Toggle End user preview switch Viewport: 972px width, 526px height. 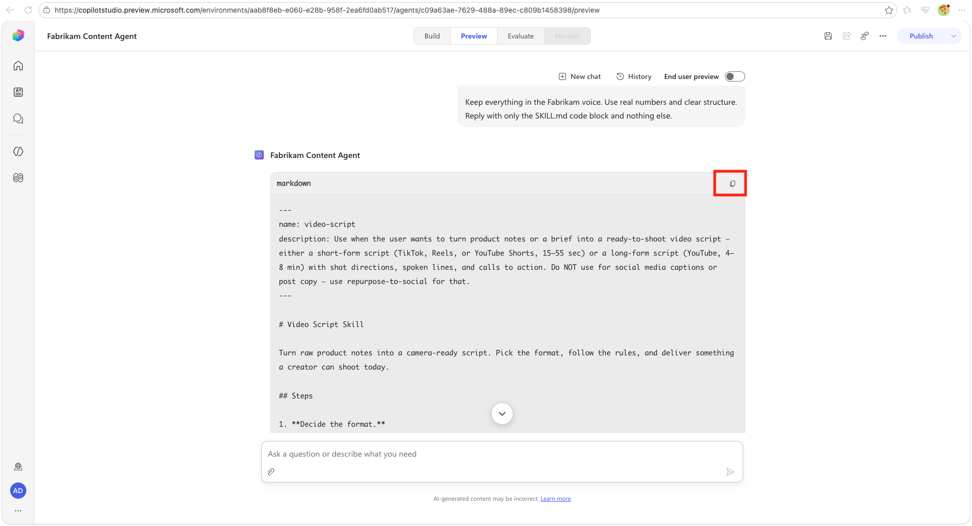coord(735,76)
